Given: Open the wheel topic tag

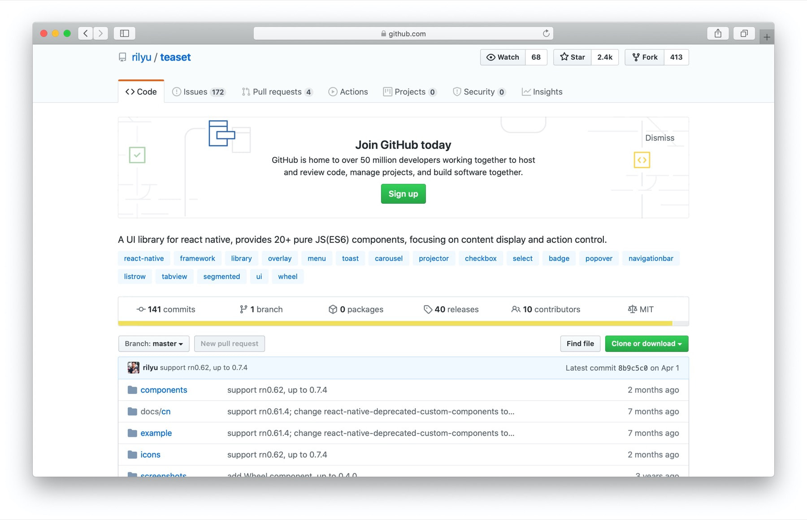Looking at the screenshot, I should pyautogui.click(x=287, y=276).
